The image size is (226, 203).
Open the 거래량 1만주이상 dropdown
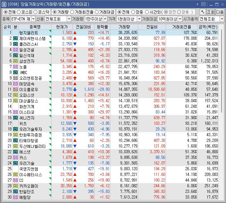(x=105, y=19)
